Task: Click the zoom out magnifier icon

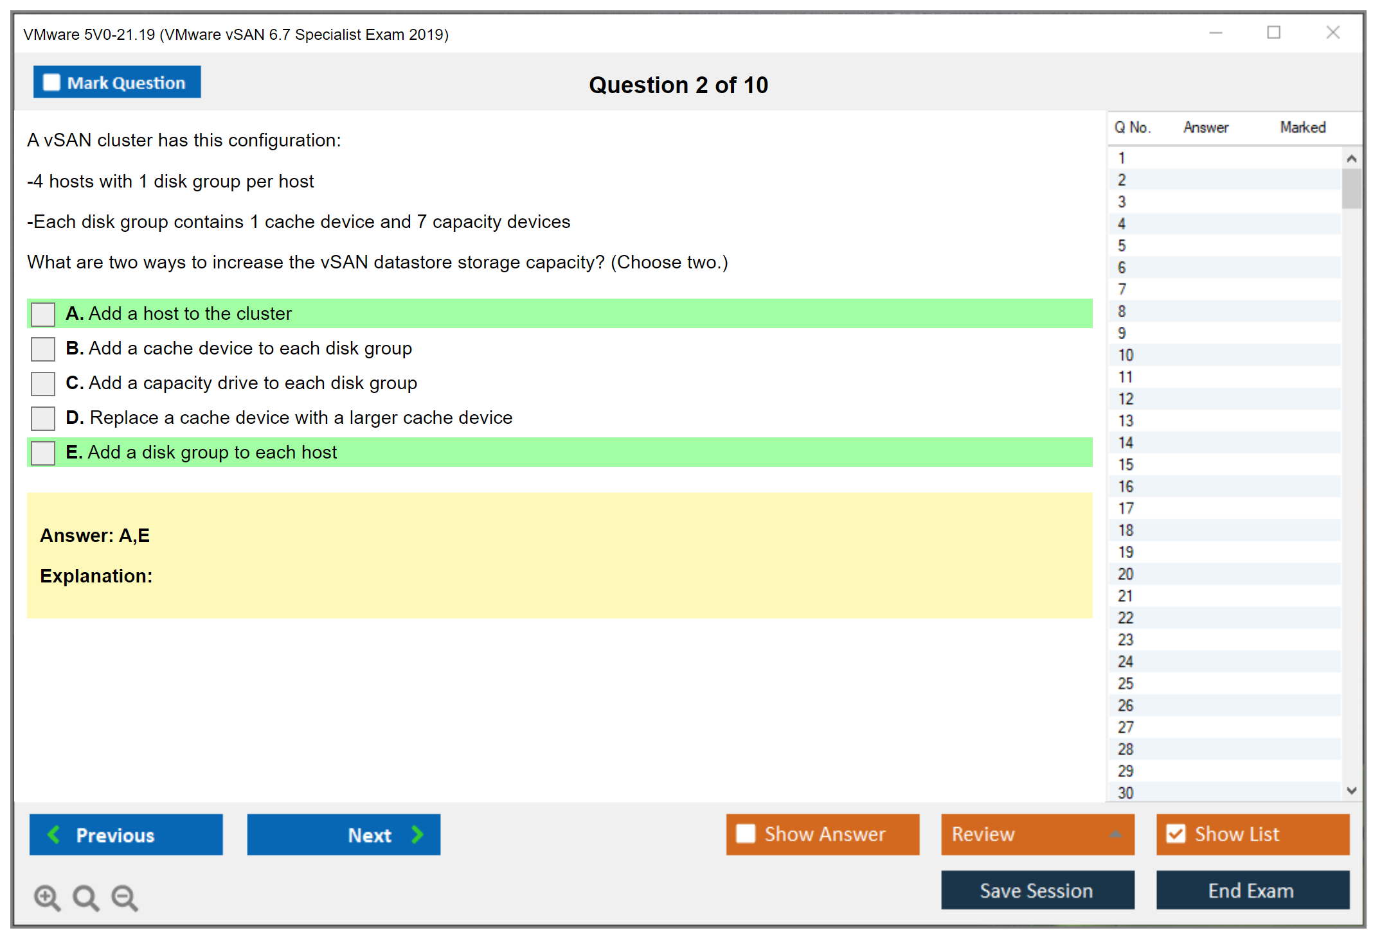Action: pos(124,897)
